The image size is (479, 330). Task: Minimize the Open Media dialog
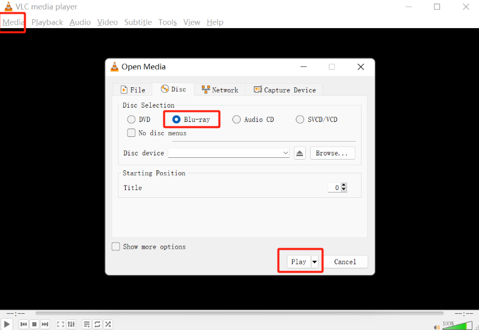click(x=304, y=67)
